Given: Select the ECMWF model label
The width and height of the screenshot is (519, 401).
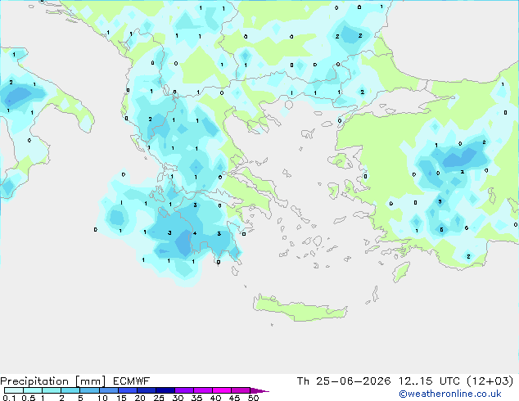Looking at the screenshot, I should point(132,381).
